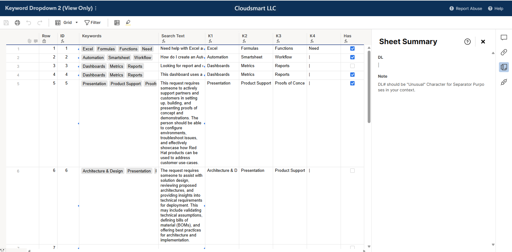Click Report Abuse link
The height and width of the screenshot is (252, 512).
466,8
